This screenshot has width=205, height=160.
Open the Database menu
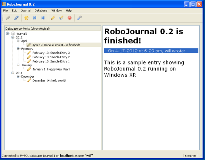pos(41,11)
